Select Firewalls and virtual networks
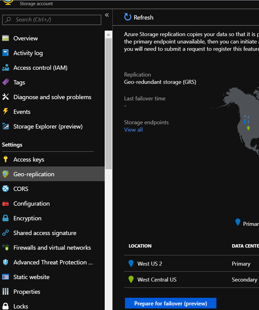The width and height of the screenshot is (259, 310). 52,247
